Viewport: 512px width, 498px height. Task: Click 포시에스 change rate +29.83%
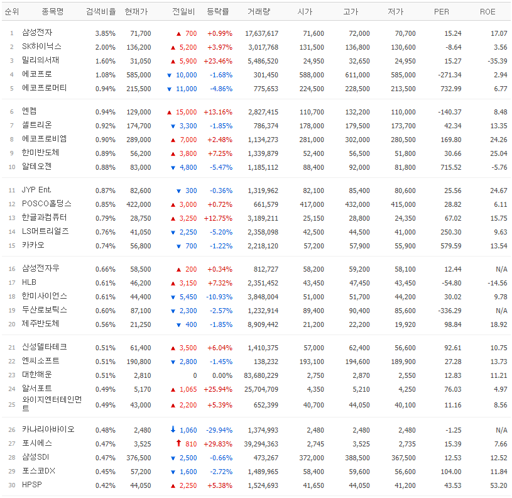(x=218, y=444)
